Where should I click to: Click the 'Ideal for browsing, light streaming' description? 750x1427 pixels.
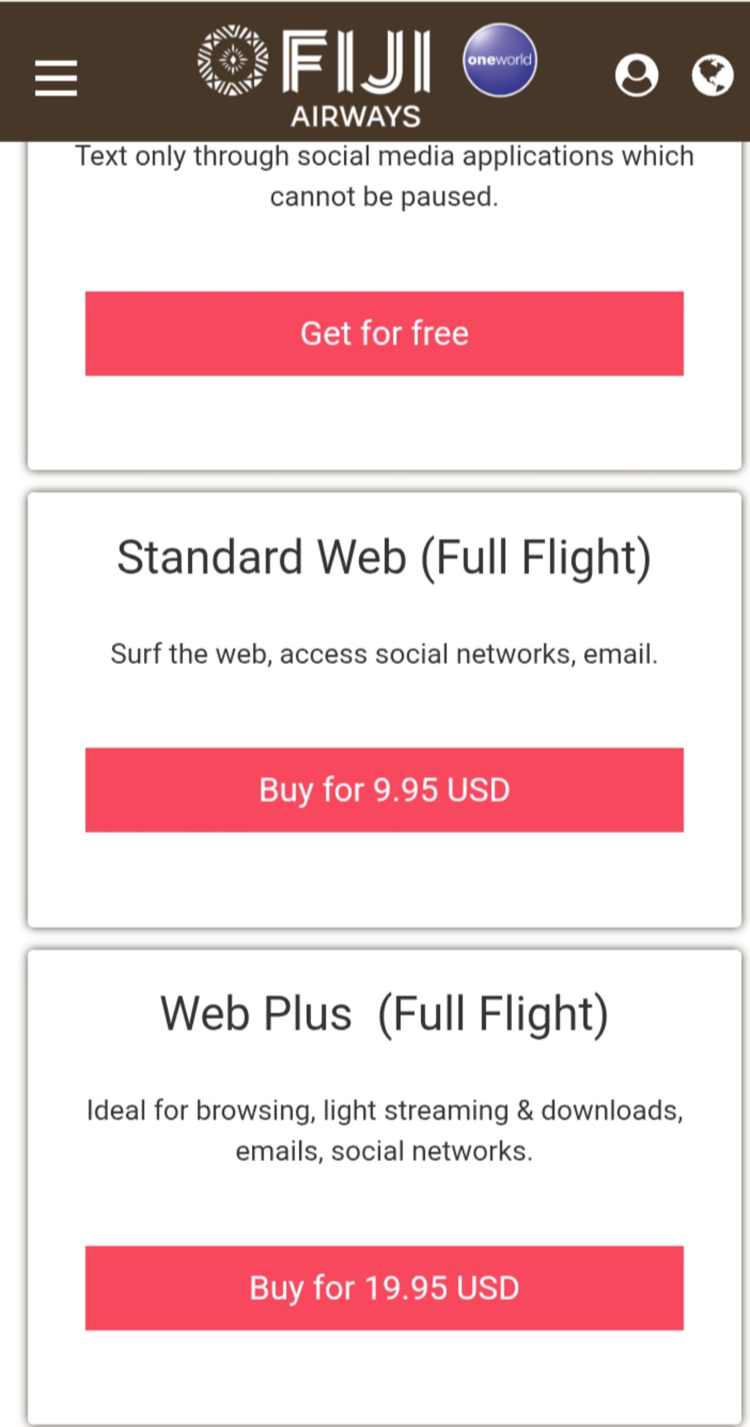(x=384, y=1131)
